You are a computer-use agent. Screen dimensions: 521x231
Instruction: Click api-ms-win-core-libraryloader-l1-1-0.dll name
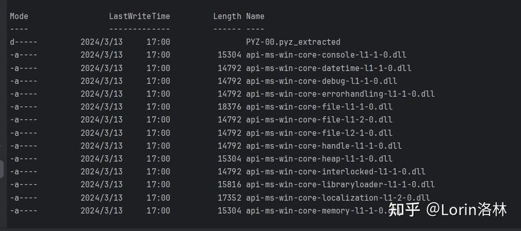(340, 184)
